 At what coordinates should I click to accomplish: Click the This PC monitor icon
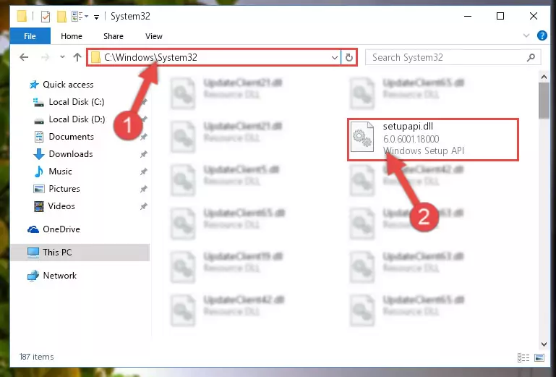(33, 253)
